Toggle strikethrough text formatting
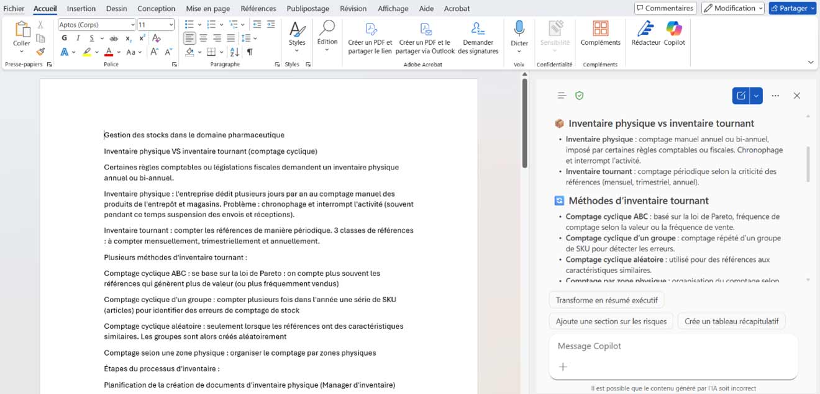The height and width of the screenshot is (394, 820). (113, 38)
